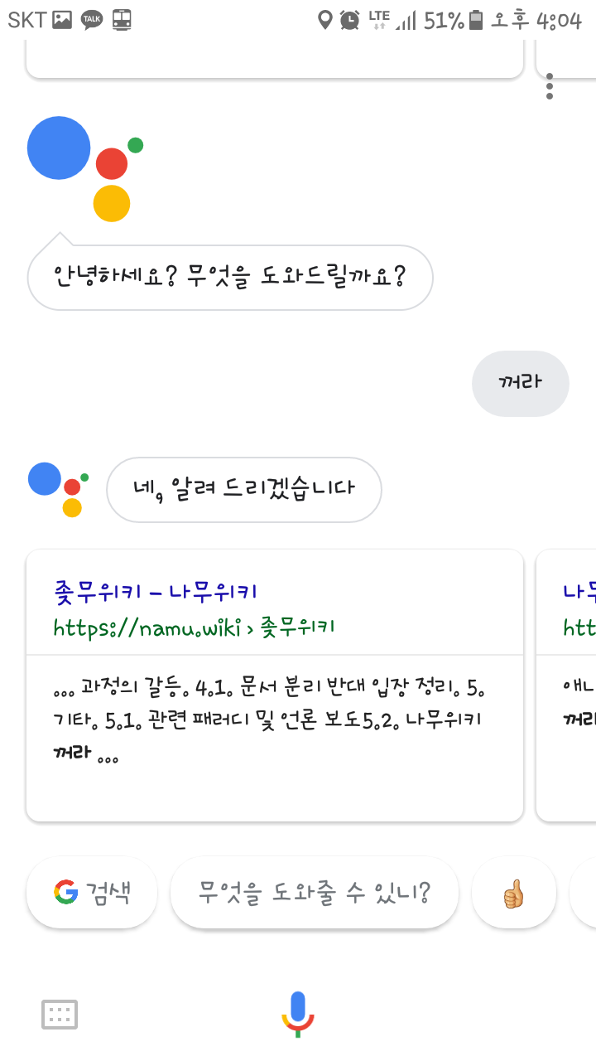Select the '무엇을 도와줄 수 있니?' suggestion chip

coord(314,893)
